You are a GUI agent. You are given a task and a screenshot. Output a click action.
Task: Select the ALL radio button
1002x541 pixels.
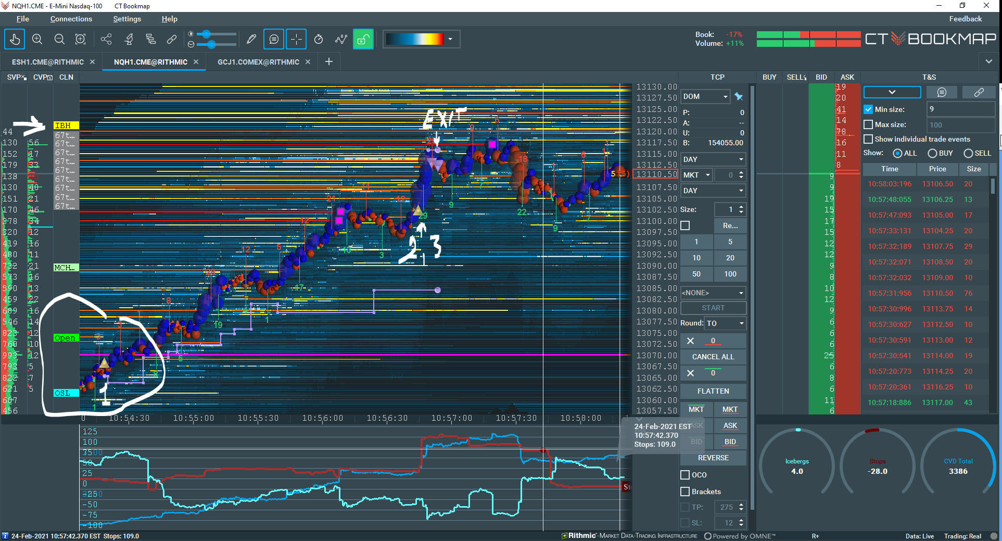click(897, 153)
